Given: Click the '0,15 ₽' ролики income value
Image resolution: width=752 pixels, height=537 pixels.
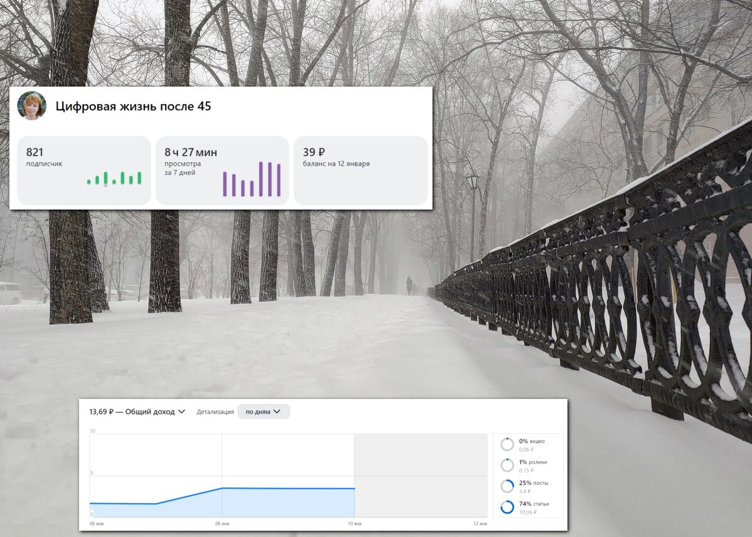Looking at the screenshot, I should 526,471.
